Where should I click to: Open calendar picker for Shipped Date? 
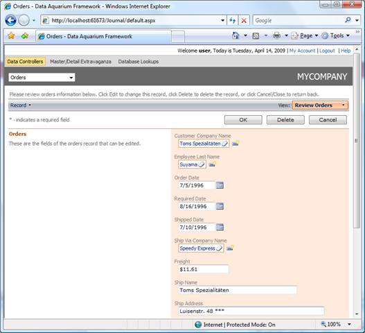tap(220, 227)
